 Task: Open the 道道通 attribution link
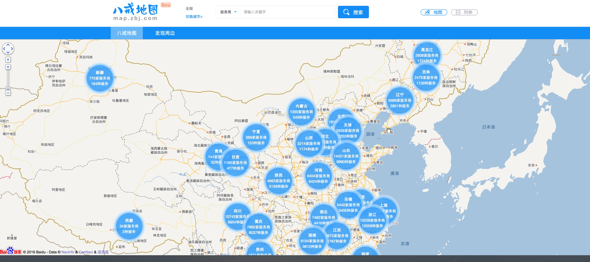pyautogui.click(x=103, y=252)
